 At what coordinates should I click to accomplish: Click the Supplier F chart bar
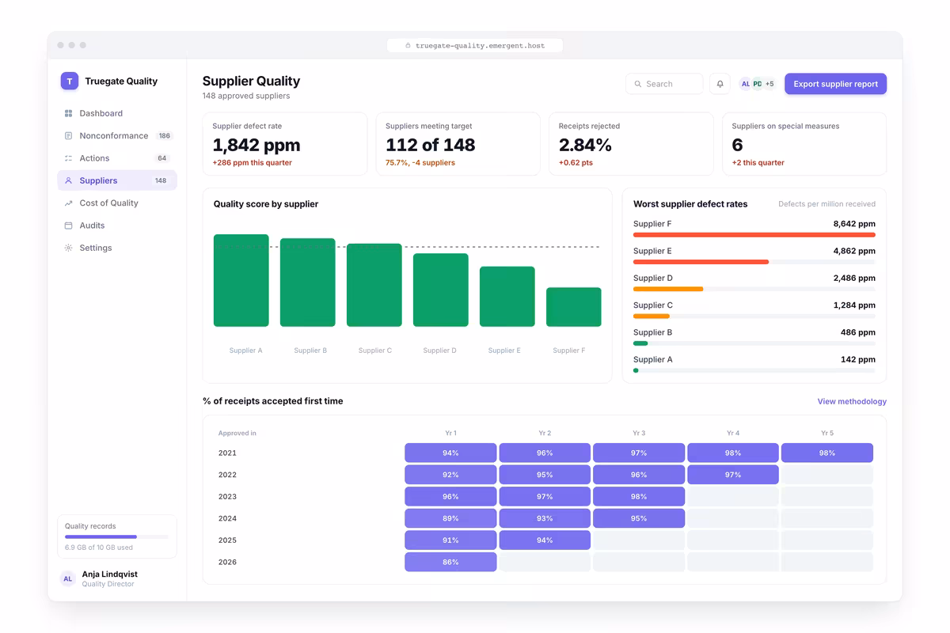[x=574, y=307]
